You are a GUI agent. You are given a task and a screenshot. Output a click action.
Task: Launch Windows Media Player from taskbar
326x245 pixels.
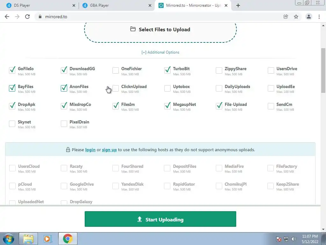(x=47, y=239)
